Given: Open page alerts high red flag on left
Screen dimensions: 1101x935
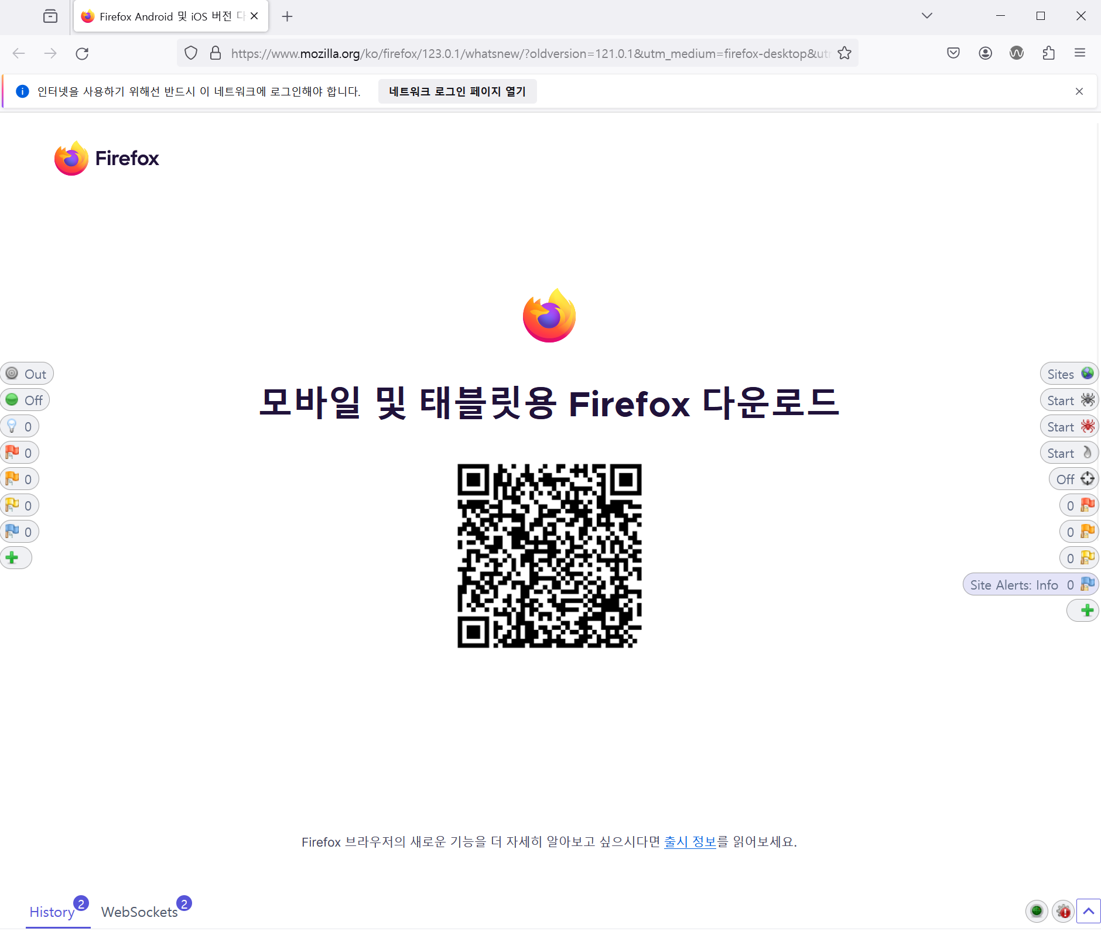Looking at the screenshot, I should [20, 453].
